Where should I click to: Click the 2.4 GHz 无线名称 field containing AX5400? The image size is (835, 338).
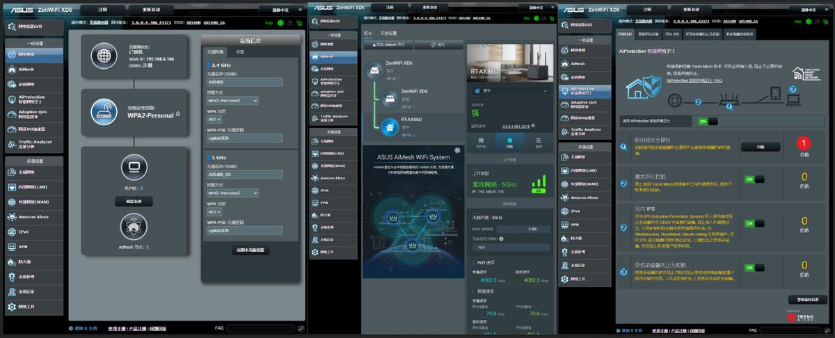pyautogui.click(x=244, y=82)
